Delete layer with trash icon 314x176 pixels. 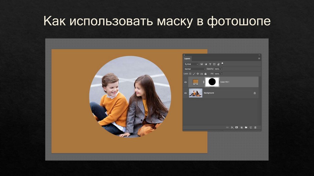tap(255, 127)
